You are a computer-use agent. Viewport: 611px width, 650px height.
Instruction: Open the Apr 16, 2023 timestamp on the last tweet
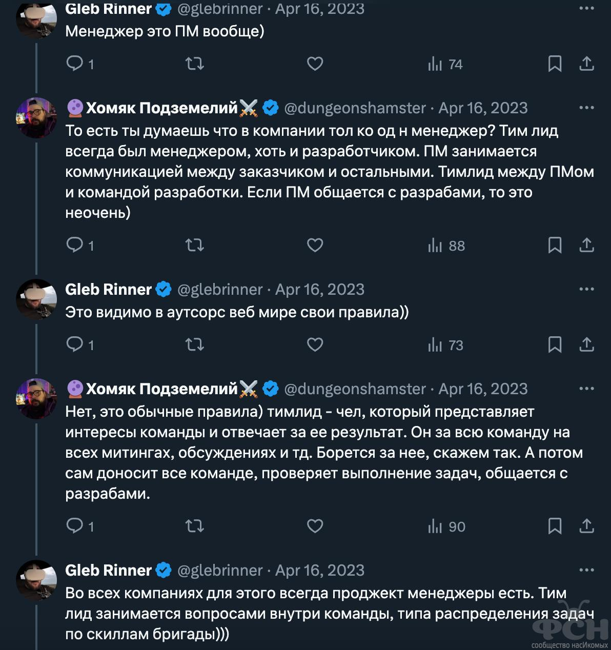pos(320,570)
